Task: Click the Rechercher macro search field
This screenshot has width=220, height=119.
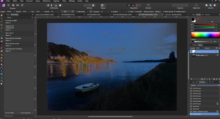Action: 19,116
